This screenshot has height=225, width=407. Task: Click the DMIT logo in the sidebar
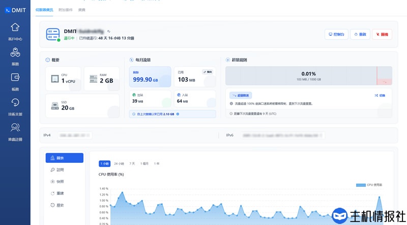point(15,10)
